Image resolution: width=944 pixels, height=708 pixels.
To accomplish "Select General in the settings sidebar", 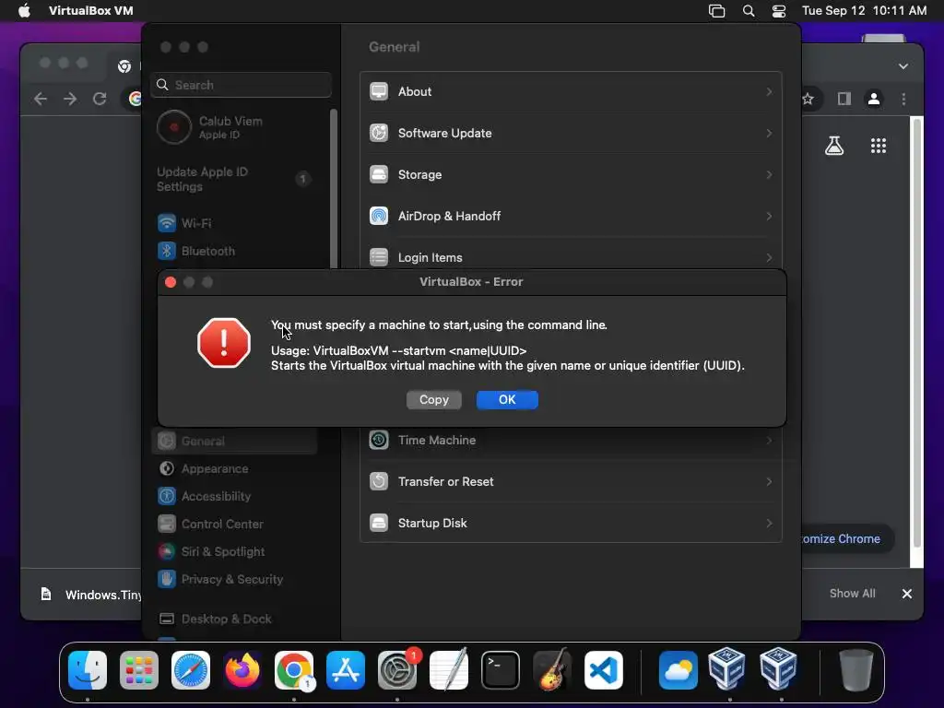I will click(235, 441).
